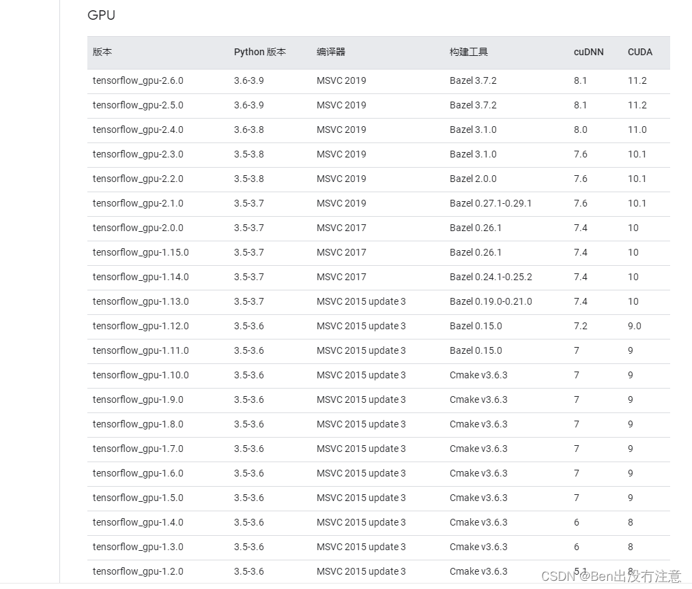This screenshot has height=589, width=692.
Task: Click the cuDNN column header
Action: pos(588,52)
